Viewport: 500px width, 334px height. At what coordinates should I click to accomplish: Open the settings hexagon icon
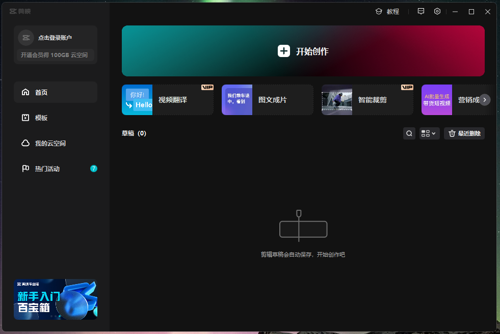(437, 12)
